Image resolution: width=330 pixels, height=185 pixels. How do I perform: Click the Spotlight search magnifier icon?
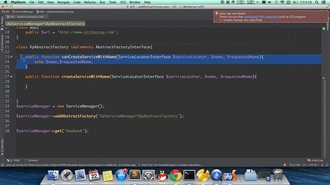click(317, 2)
